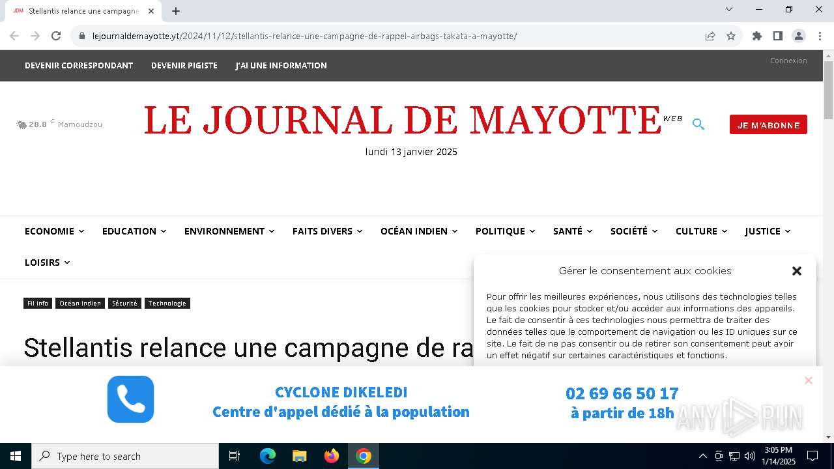Click the blue phone icon in banner
834x469 pixels.
pyautogui.click(x=130, y=399)
